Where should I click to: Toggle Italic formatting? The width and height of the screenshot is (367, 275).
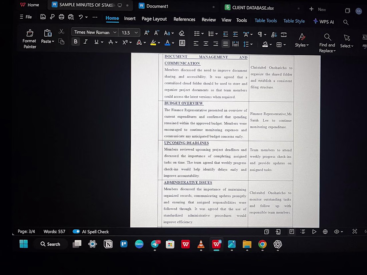coord(86,42)
